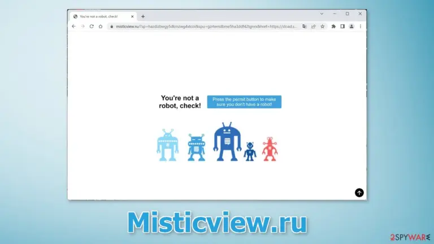Viewport: 434px width, 244px height.
Task: Share this page via share icon
Action: point(313,27)
